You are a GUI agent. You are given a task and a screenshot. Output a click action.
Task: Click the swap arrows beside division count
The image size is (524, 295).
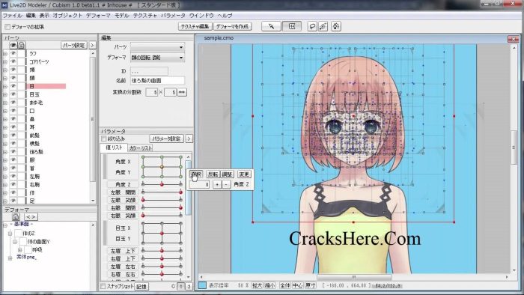pos(182,92)
